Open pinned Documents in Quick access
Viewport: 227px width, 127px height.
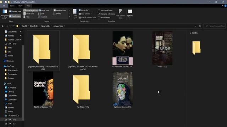pyautogui.click(x=12, y=32)
